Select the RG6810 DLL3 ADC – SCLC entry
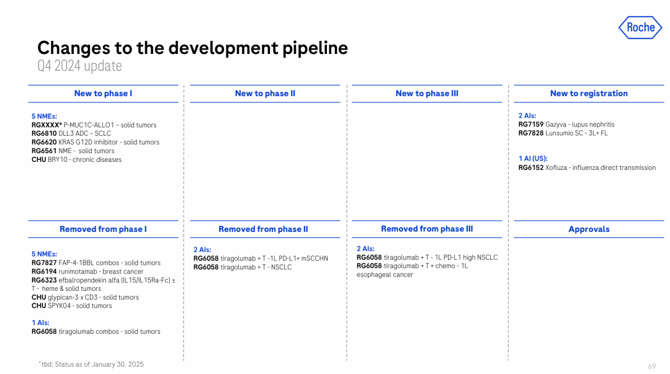670x374 pixels. coord(71,133)
